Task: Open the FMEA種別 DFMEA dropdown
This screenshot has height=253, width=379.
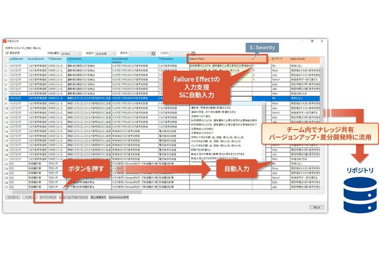Action: pos(72,53)
